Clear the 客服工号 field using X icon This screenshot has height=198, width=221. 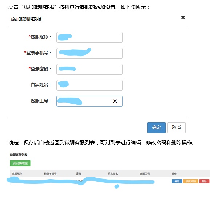[x=115, y=101]
